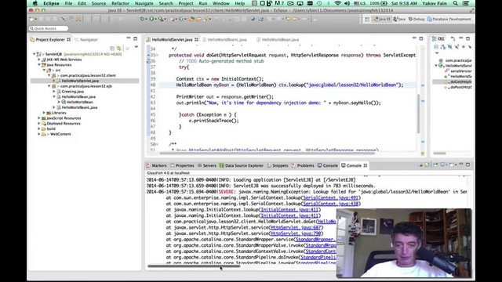Switch to the Java perspective
Viewport: 502px width, 282px height.
coord(399,19)
